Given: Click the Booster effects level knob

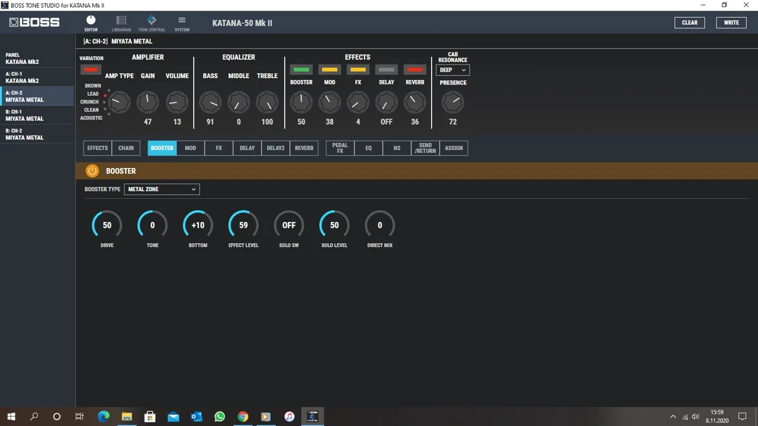Looking at the screenshot, I should pos(301,102).
